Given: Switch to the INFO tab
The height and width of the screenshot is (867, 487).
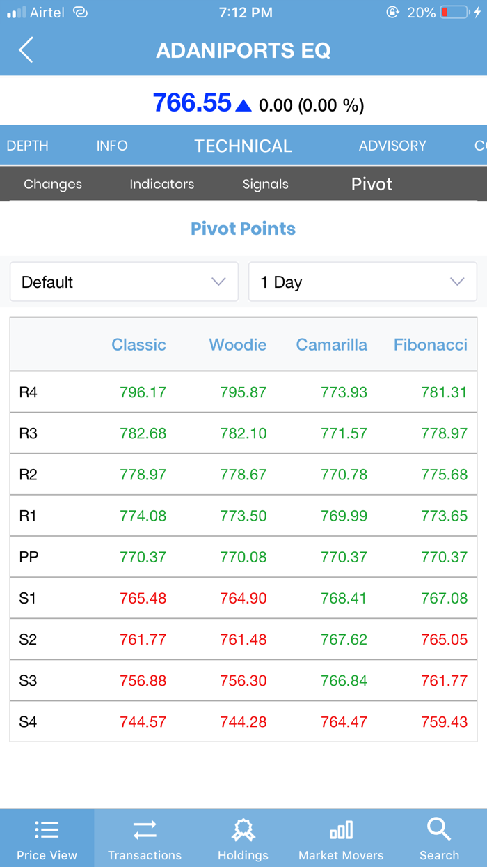Looking at the screenshot, I should point(112,146).
